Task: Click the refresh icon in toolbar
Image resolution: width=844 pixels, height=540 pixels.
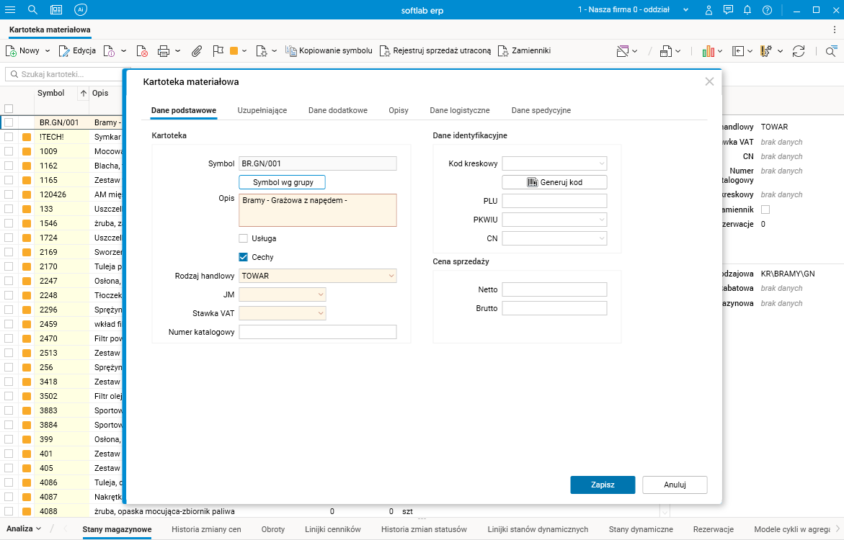Action: (x=798, y=51)
